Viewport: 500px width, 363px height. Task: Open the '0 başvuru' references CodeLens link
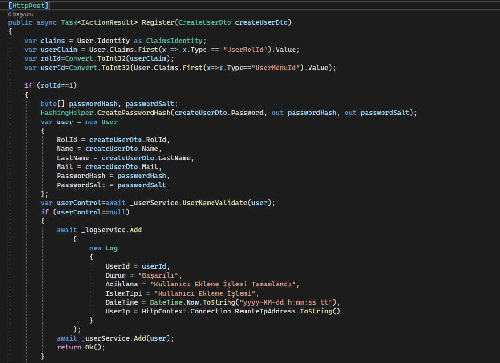click(x=21, y=14)
